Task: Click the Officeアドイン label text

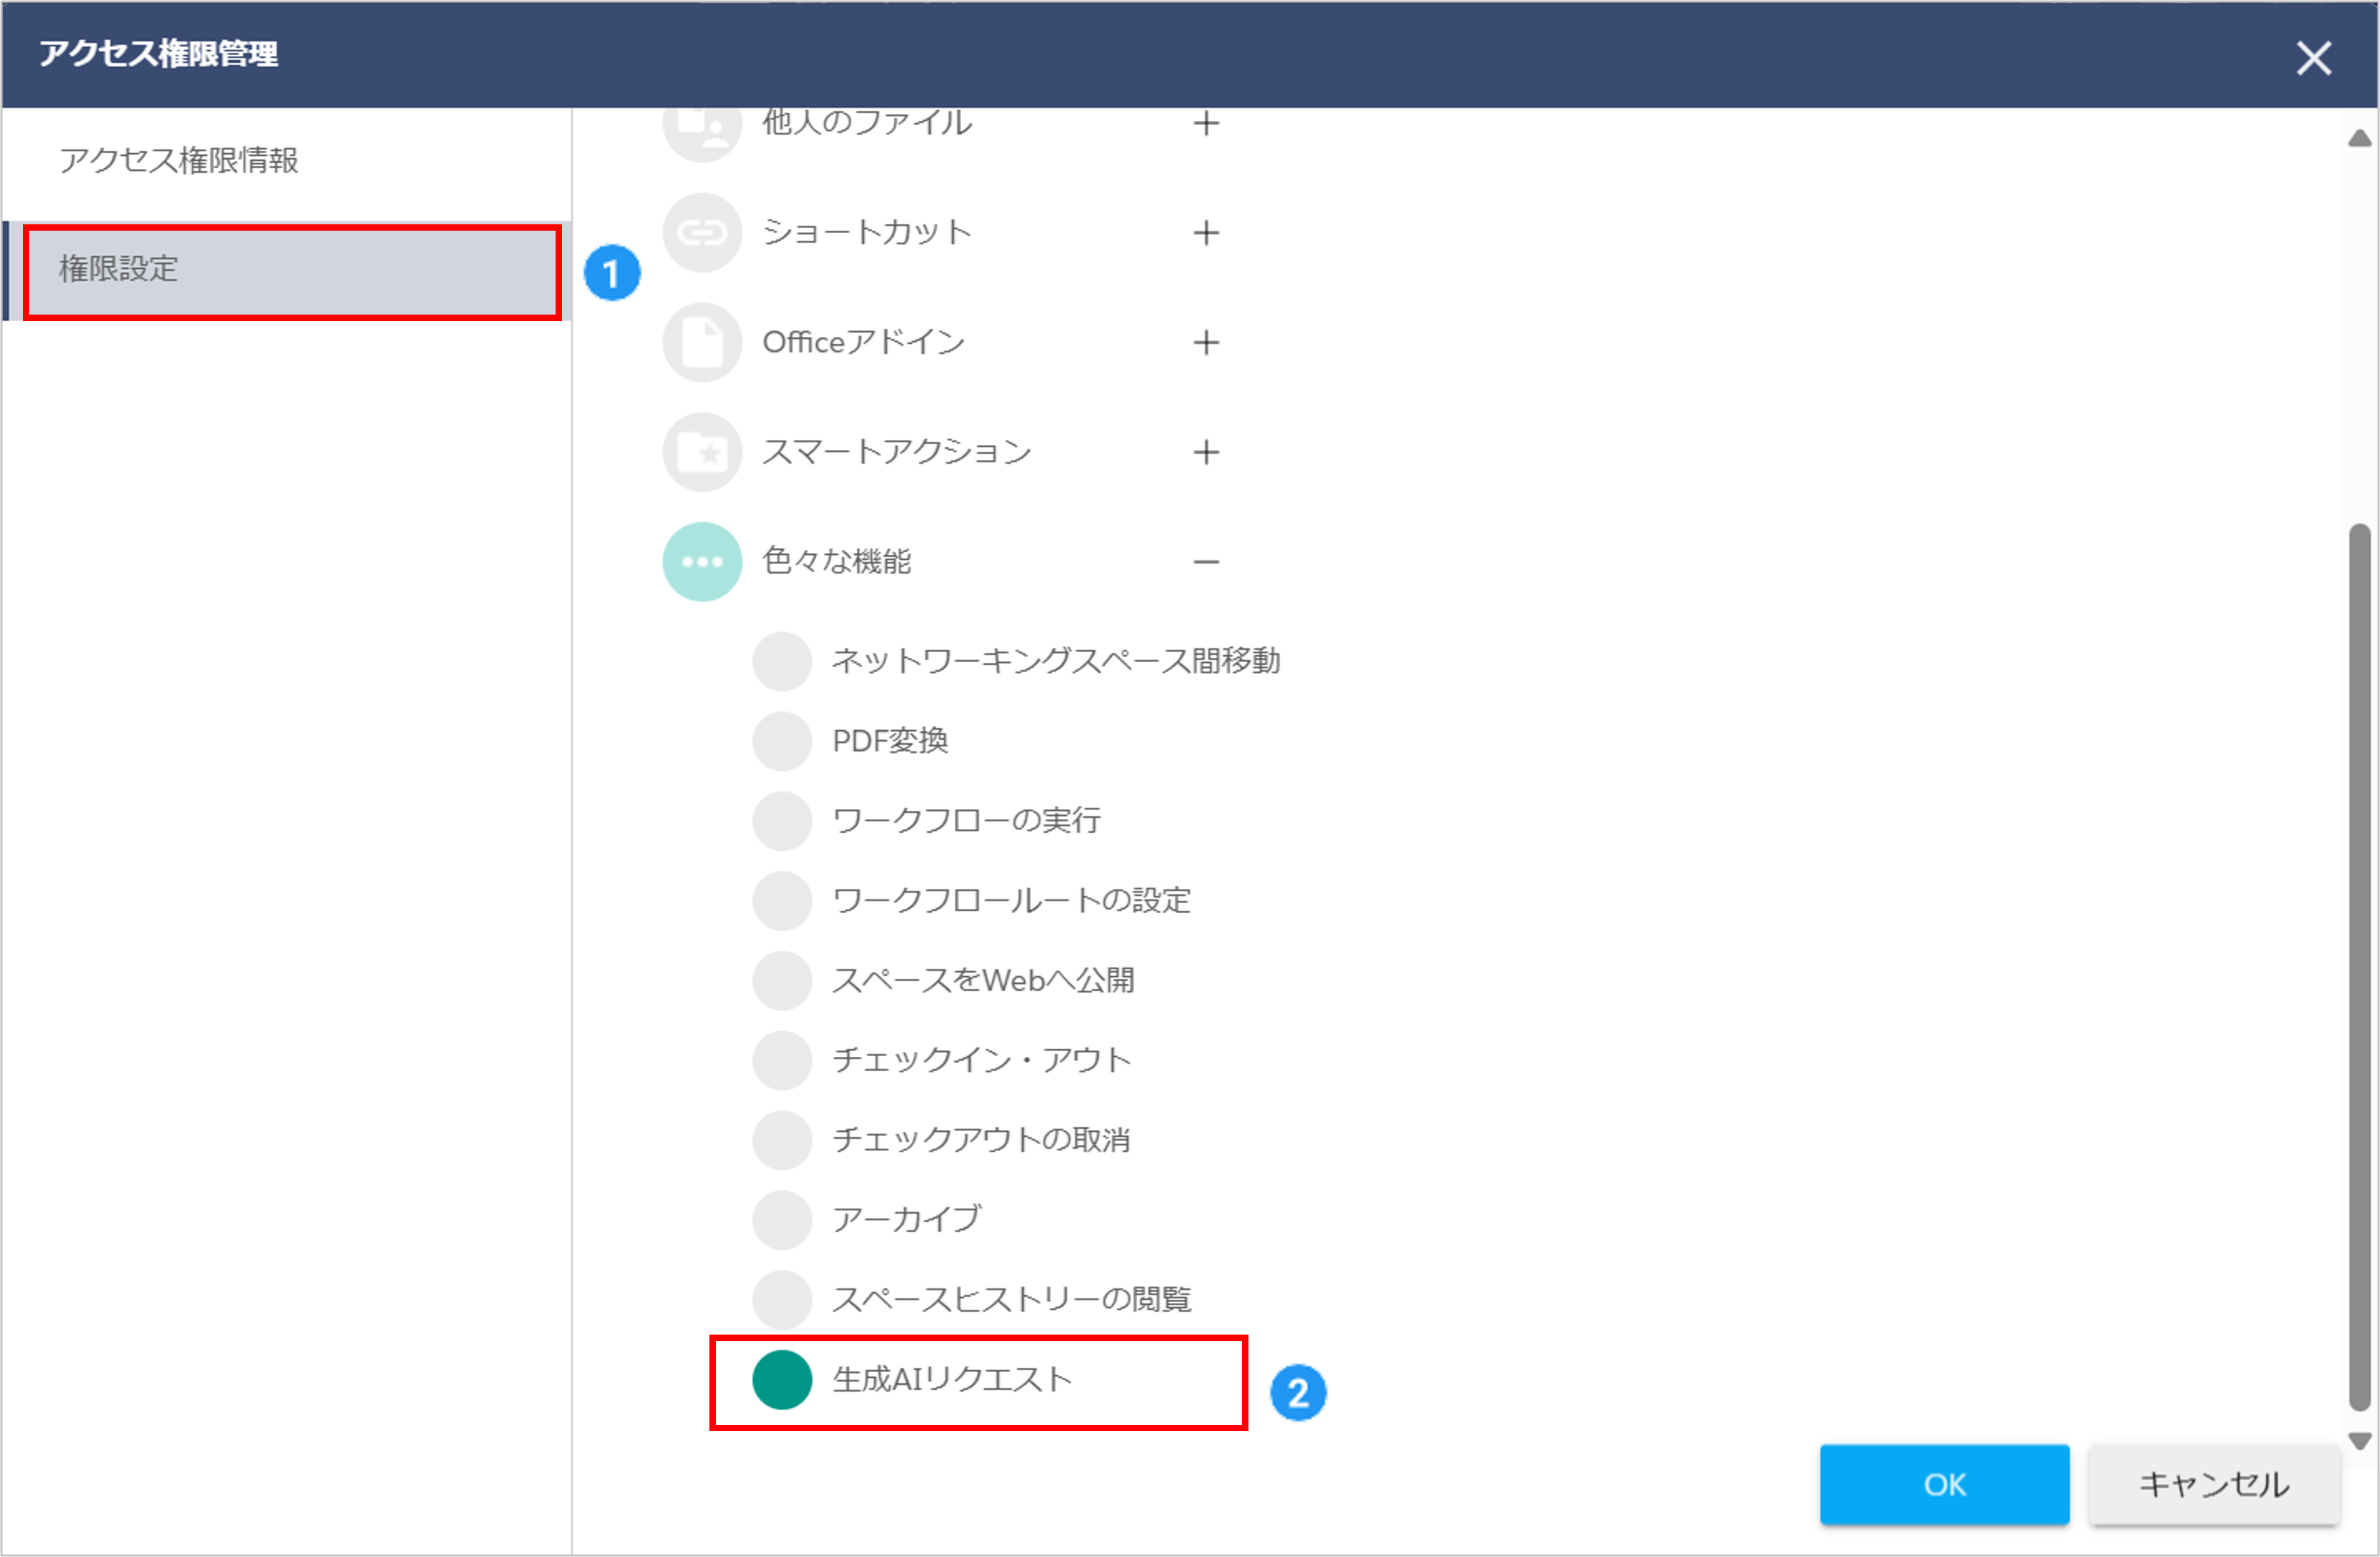Action: click(x=863, y=342)
